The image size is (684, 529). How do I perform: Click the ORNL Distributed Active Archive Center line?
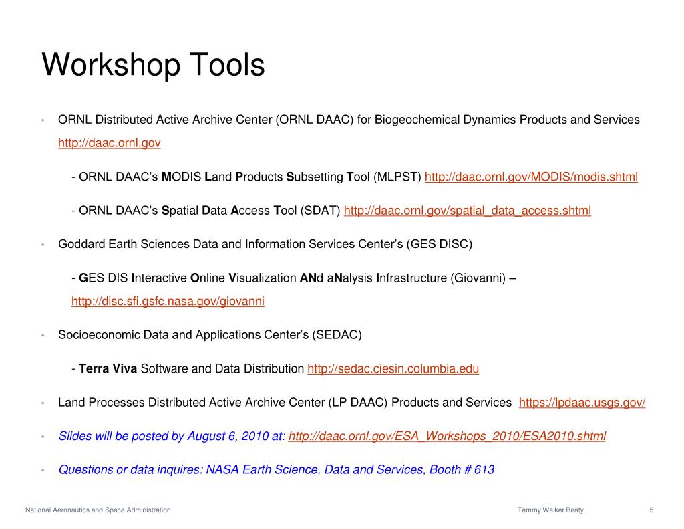click(349, 120)
